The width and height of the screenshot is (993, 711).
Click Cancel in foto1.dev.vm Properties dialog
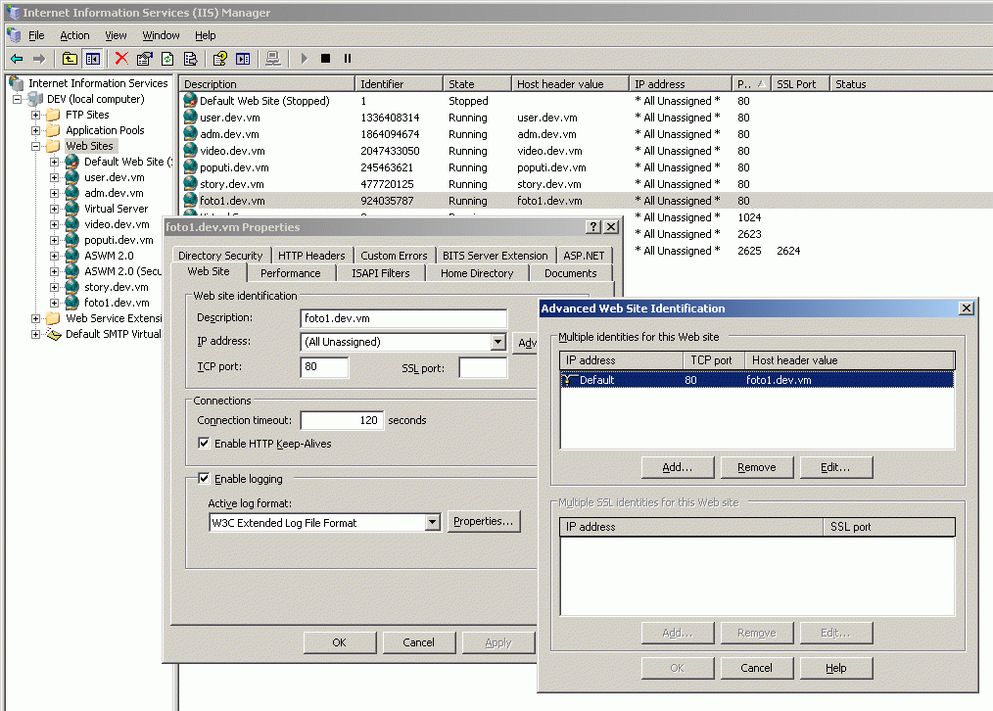click(418, 642)
